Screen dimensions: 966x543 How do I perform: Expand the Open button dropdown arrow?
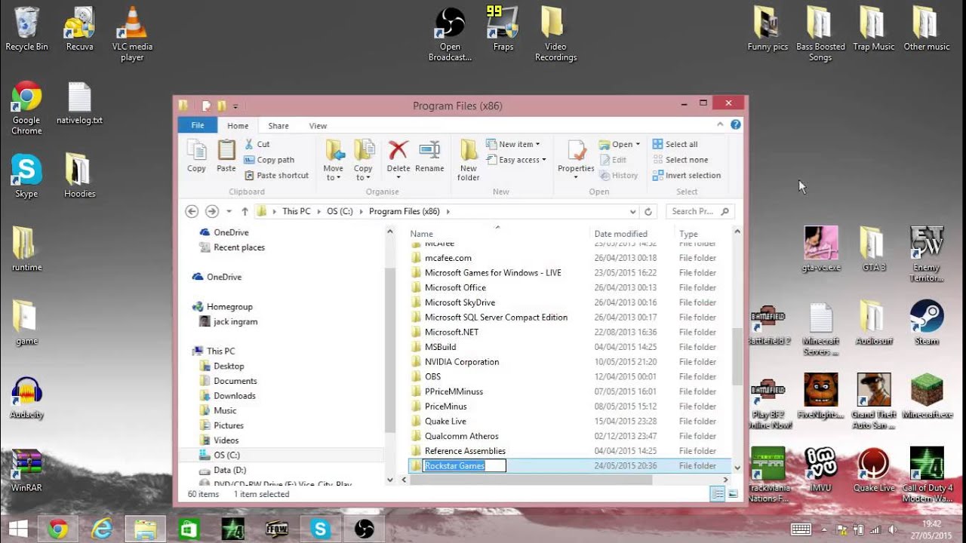tap(638, 144)
